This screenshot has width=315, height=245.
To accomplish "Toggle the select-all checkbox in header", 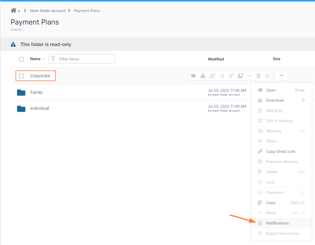I will 21,59.
